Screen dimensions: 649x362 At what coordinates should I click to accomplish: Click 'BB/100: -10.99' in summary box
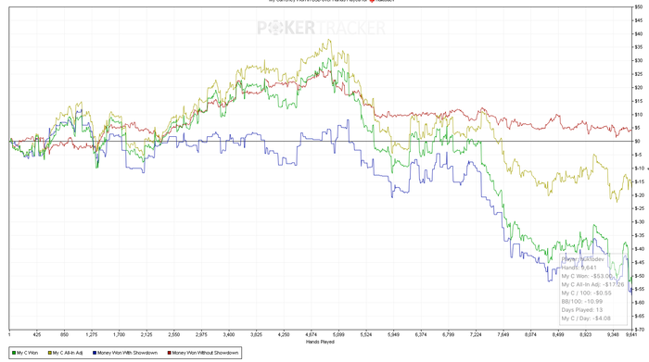[582, 301]
